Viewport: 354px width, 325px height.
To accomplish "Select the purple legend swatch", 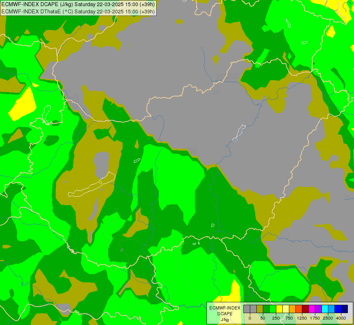I will [318, 309].
